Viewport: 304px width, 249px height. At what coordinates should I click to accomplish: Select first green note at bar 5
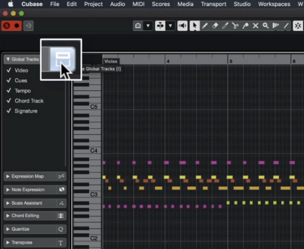[228, 203]
